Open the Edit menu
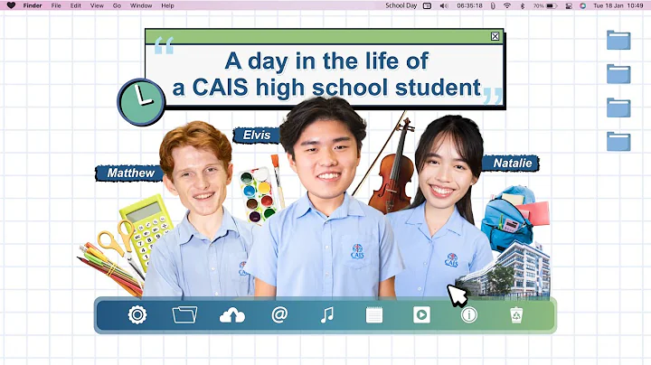 76,5
